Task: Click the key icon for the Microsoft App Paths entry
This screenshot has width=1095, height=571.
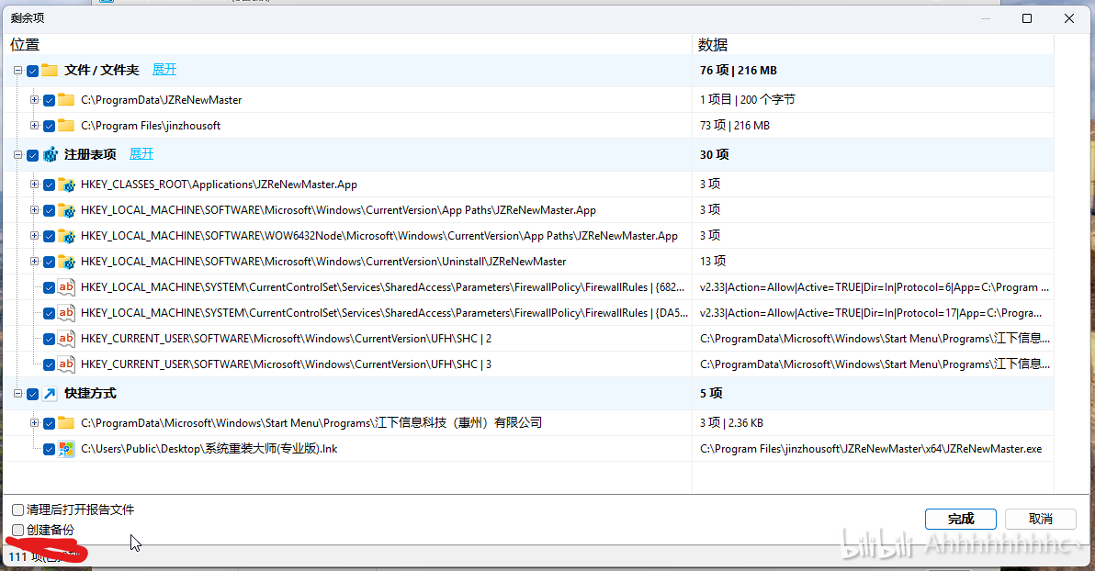Action: (66, 211)
